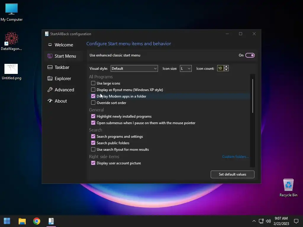This screenshot has width=303, height=227.
Task: Click StartAllBack icon in taskbar
Action: pyautogui.click(x=51, y=221)
